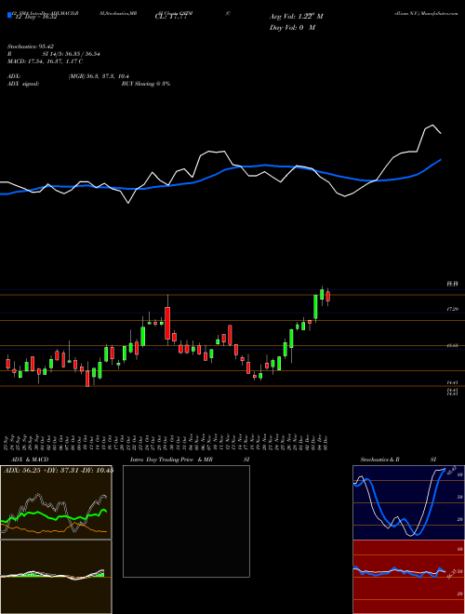Open the ADX indicator chart panel
The height and width of the screenshot is (614, 465).
point(56,502)
